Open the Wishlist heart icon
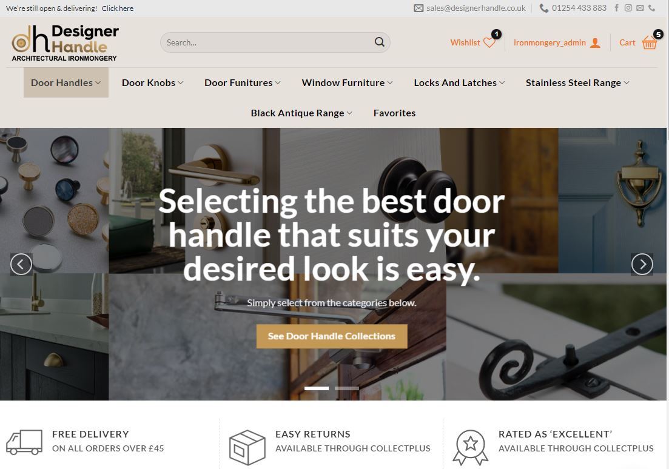The image size is (669, 469). pyautogui.click(x=489, y=42)
